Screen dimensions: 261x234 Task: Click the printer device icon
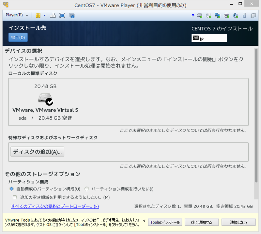pyautogui.click(x=226, y=15)
